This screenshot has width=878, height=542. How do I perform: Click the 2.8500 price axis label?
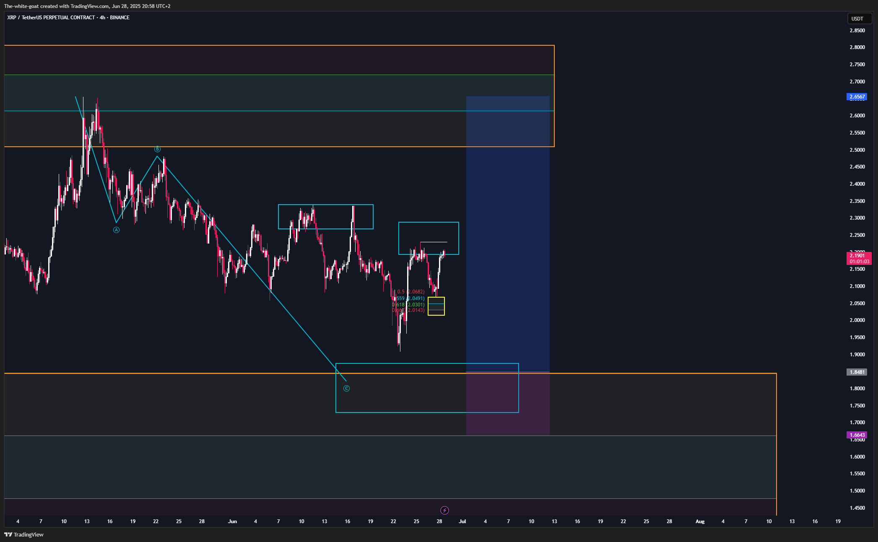(x=857, y=31)
